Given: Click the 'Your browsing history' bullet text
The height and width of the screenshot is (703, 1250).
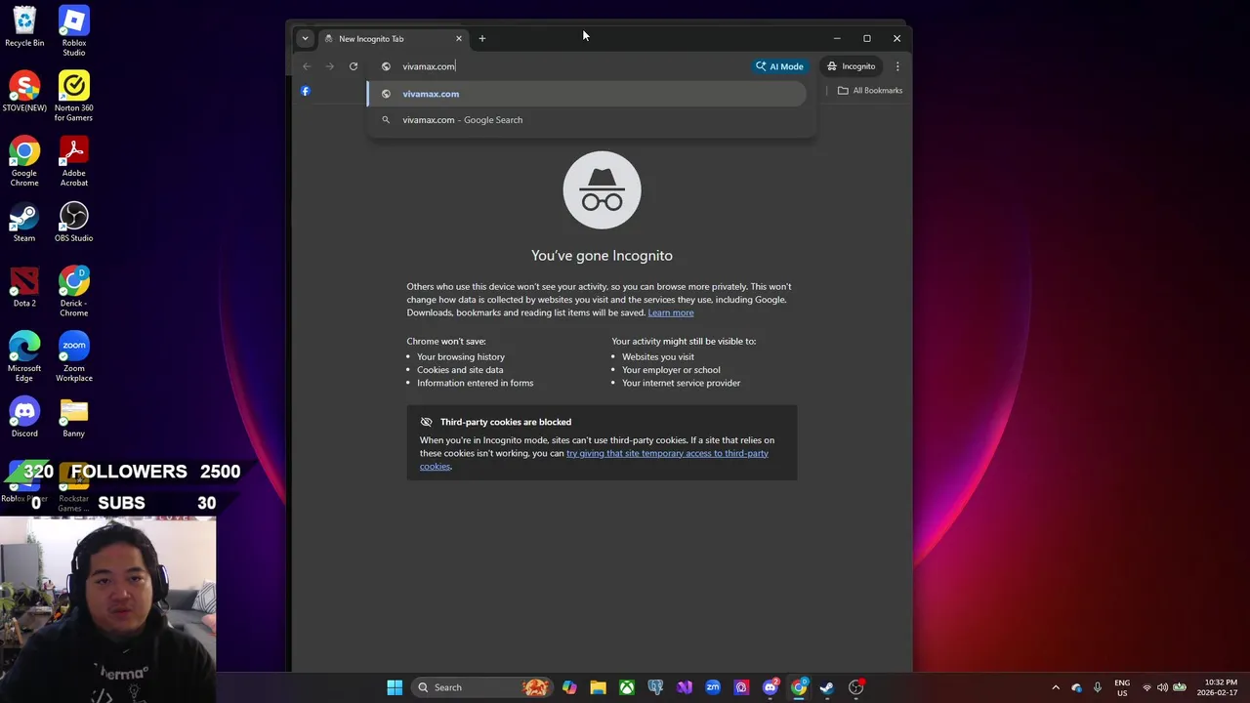Looking at the screenshot, I should [x=461, y=357].
